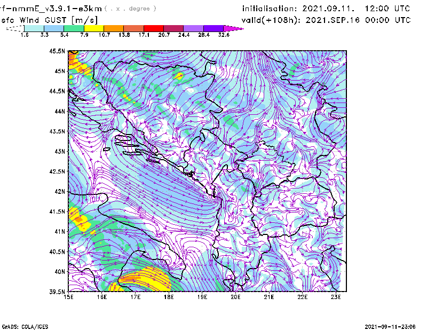Click the '23E' longitude label
Image resolution: width=427 pixels, height=330 pixels.
[x=336, y=297]
